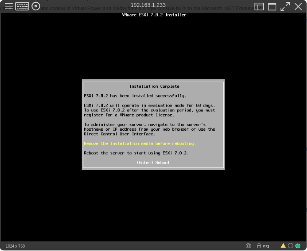Open the virtual media disc menu
This screenshot has height=251, width=307.
click(x=36, y=6)
